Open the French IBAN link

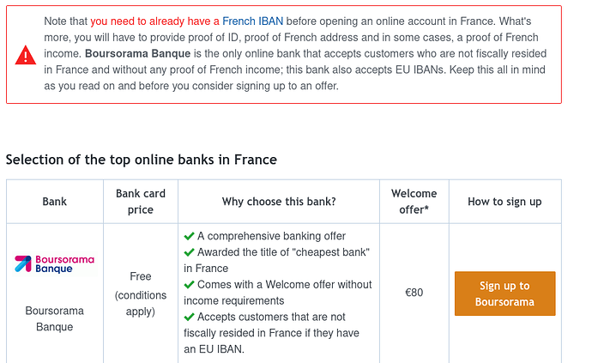point(252,21)
